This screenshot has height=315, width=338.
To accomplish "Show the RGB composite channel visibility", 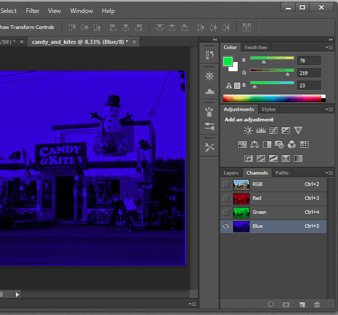I will pos(226,185).
